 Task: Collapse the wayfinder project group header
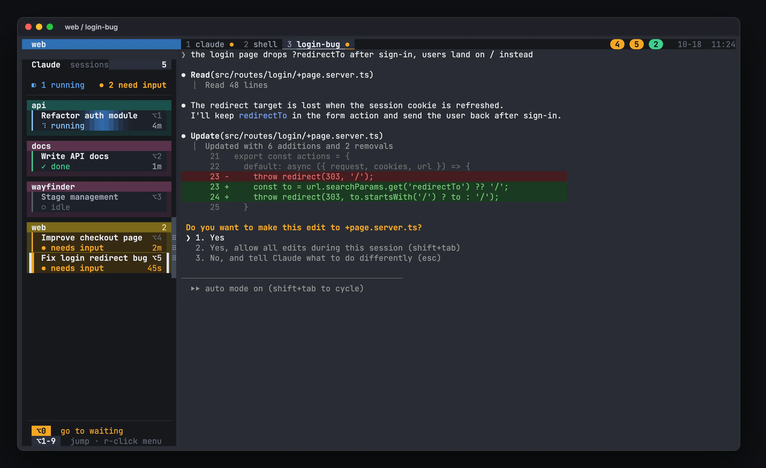pyautogui.click(x=99, y=187)
